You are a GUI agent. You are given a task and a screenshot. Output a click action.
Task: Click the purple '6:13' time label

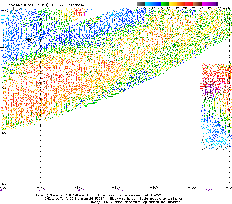click(x=82, y=191)
